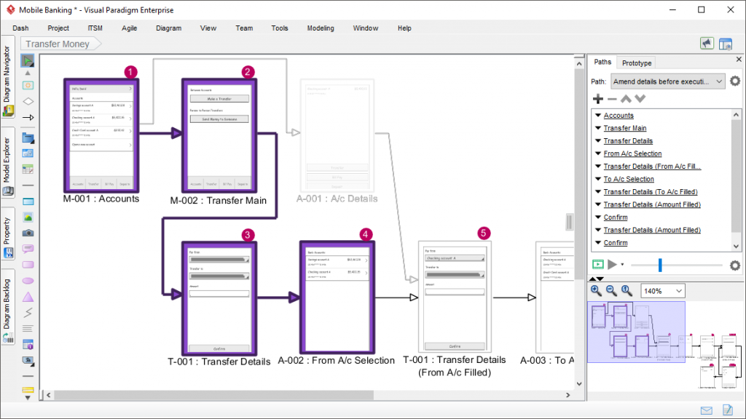This screenshot has height=419, width=746.
Task: Click the green megaphone icon in the top toolbar
Action: [706, 43]
